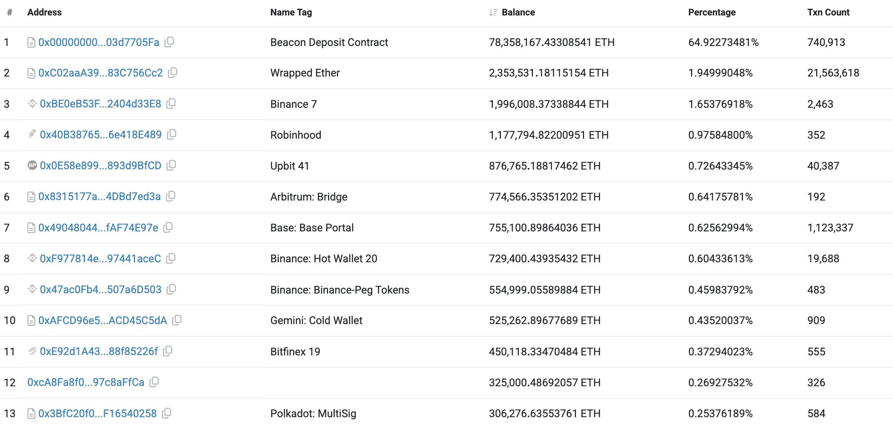Open Polkadot MultiSig address link
The width and height of the screenshot is (893, 426).
(97, 413)
